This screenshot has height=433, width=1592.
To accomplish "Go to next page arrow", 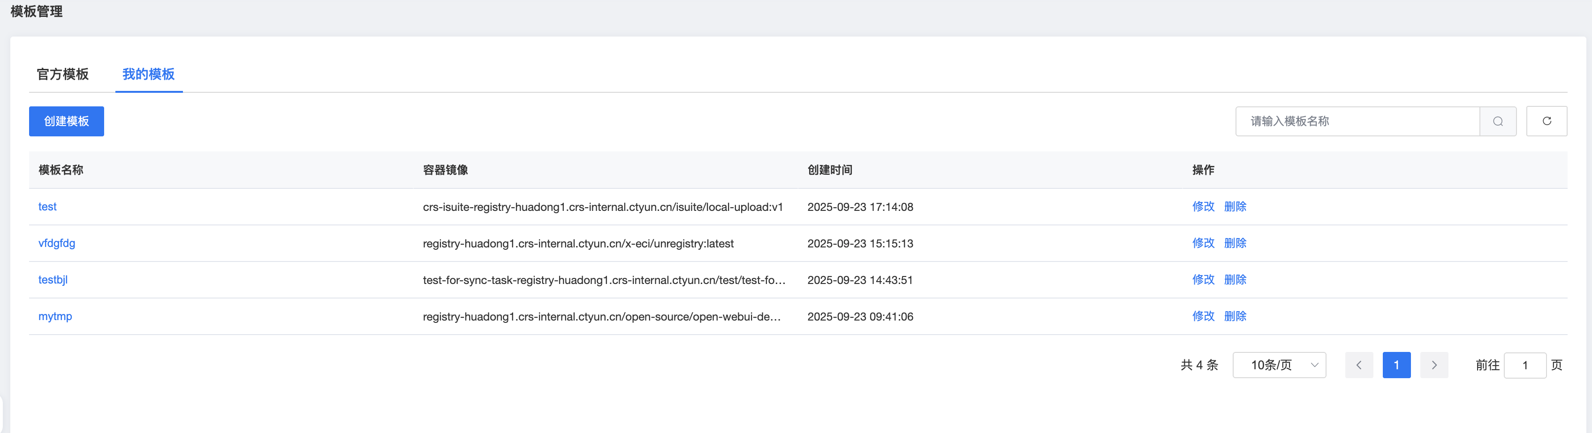I will click(x=1434, y=365).
